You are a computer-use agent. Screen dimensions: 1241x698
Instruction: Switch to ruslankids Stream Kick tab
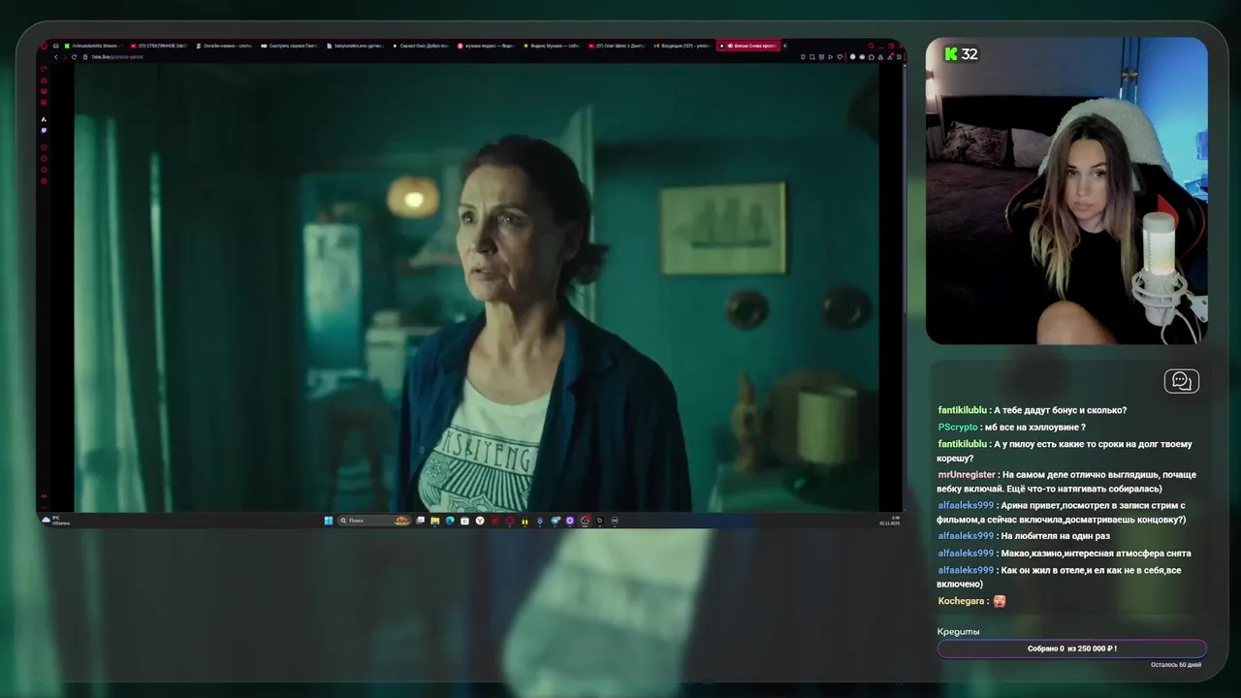[94, 46]
